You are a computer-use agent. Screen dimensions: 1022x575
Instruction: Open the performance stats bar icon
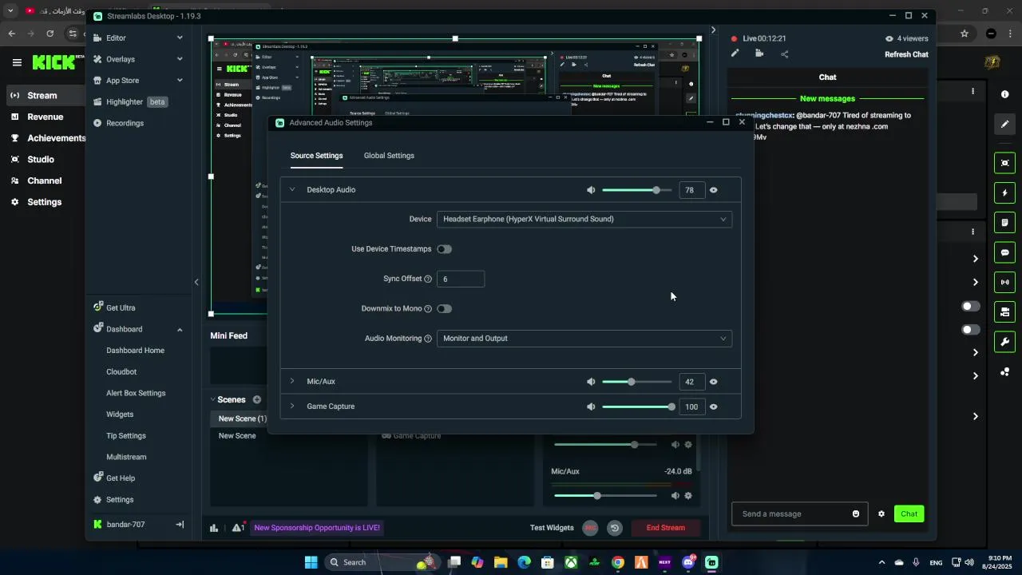point(214,528)
